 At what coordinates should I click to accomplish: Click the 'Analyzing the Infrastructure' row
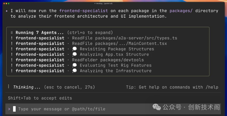point(81,71)
